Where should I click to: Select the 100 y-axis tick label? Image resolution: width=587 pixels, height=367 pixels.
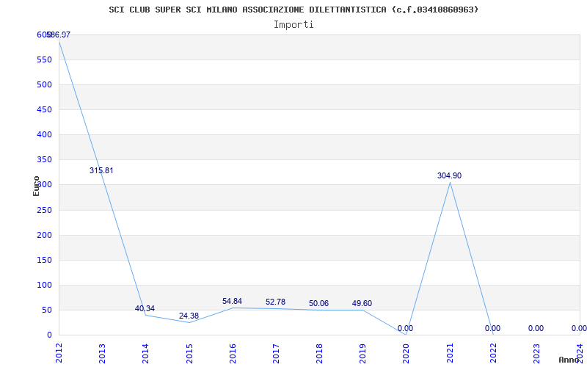(x=44, y=285)
